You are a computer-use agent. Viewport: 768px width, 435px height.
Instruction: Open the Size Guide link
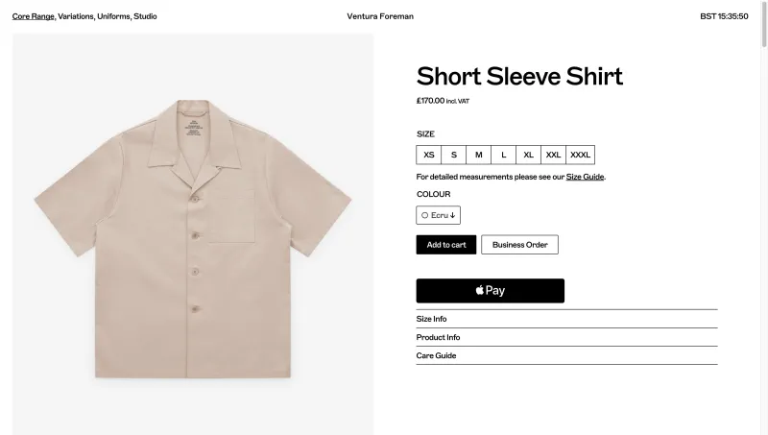click(x=585, y=177)
